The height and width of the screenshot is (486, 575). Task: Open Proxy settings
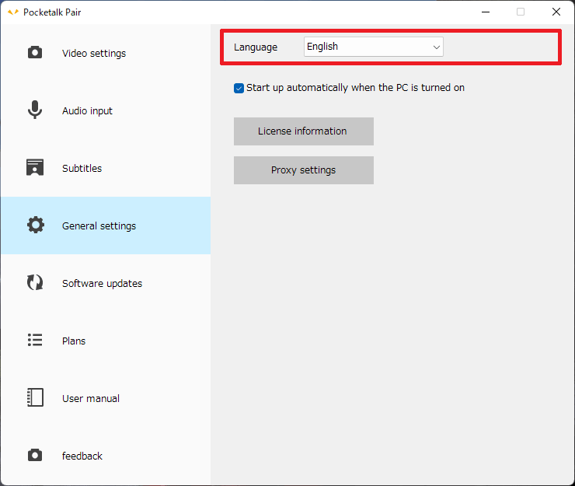tap(303, 170)
